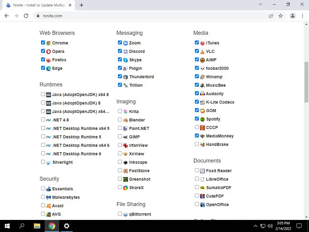Click the HandBrake icon
The width and height of the screenshot is (309, 232).
pos(202,145)
